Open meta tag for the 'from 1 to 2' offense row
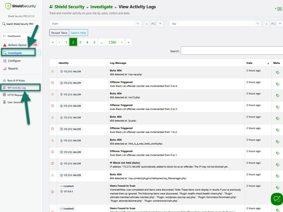The height and width of the screenshot is (212, 283). click(277, 130)
